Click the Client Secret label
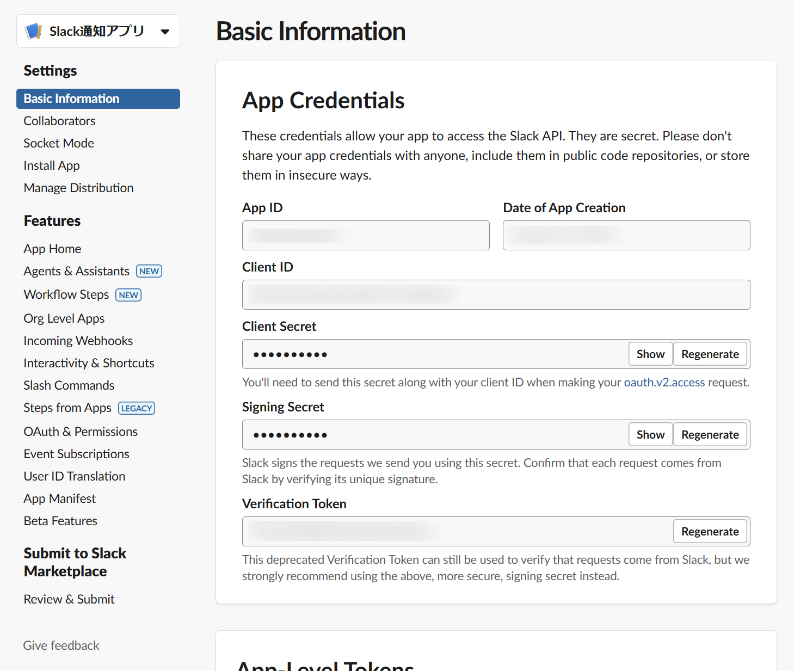Image resolution: width=794 pixels, height=671 pixels. [x=279, y=327]
